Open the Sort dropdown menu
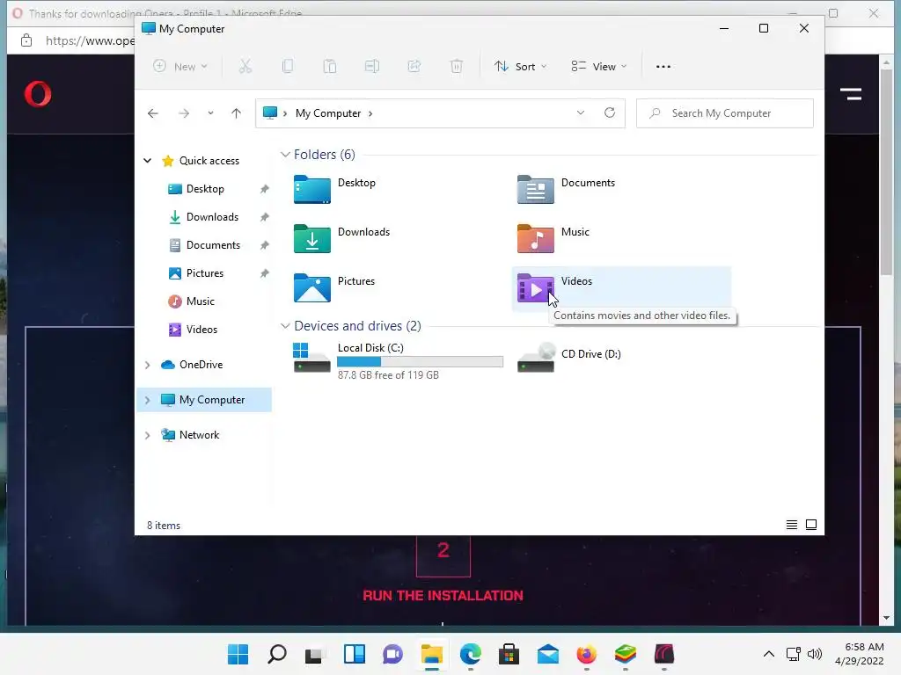 (521, 67)
